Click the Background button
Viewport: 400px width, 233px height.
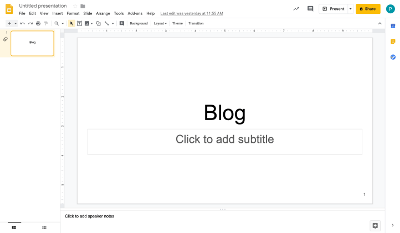tap(139, 23)
